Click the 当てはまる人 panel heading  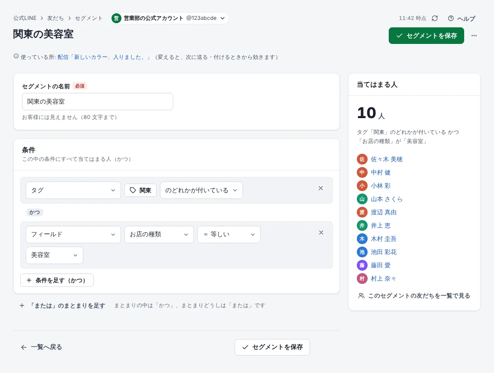(377, 85)
